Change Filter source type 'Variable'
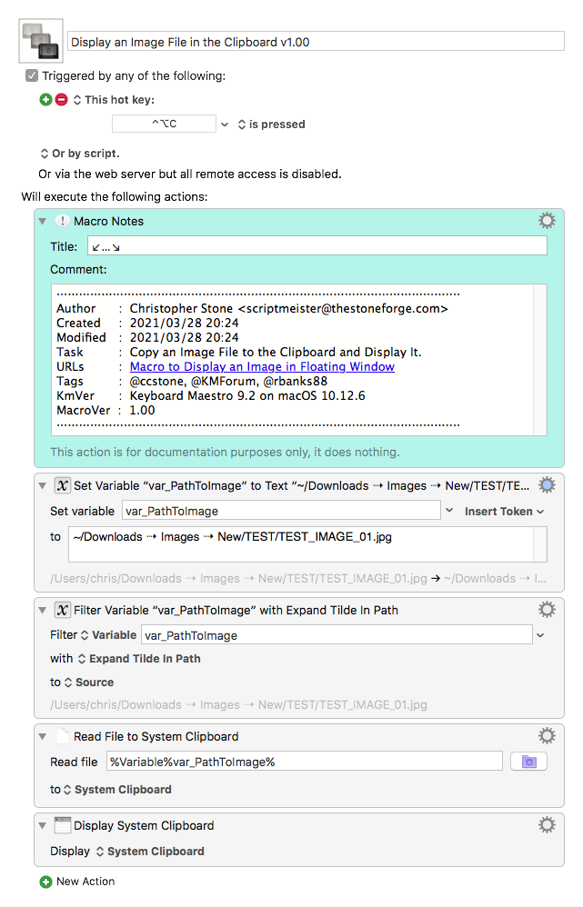Image resolution: width=583 pixels, height=907 pixels. point(108,635)
